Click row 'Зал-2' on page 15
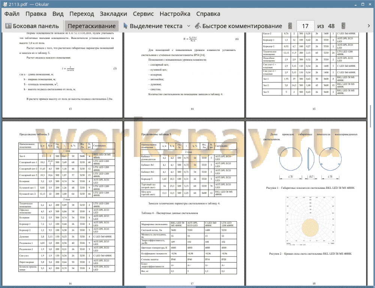This screenshot has height=288, width=375. pos(310,85)
